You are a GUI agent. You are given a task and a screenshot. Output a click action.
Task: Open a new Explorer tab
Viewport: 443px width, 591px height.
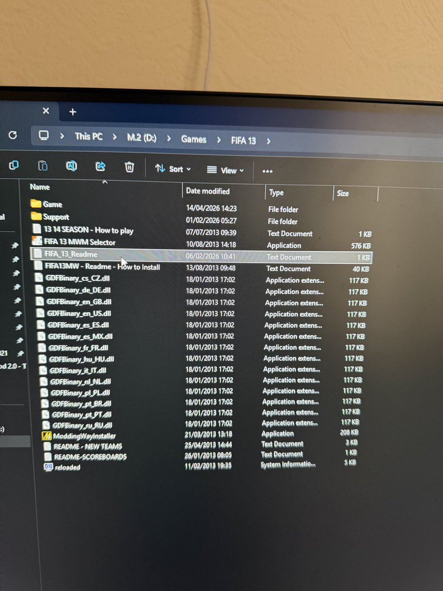pyautogui.click(x=73, y=112)
